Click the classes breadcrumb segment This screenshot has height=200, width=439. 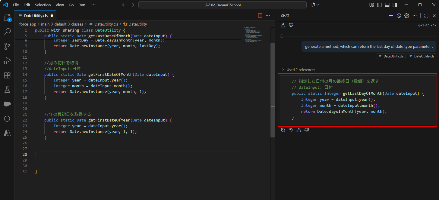(77, 24)
